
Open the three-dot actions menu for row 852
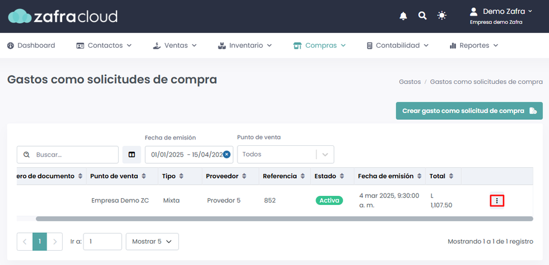(x=497, y=201)
